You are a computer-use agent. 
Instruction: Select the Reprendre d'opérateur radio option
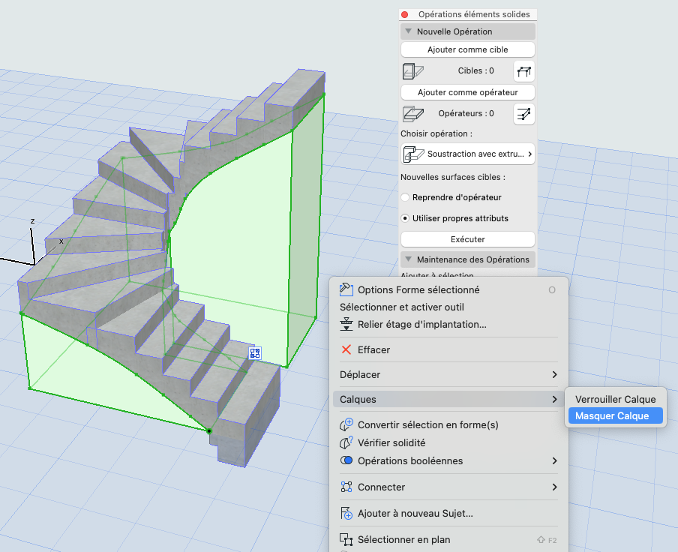[405, 197]
